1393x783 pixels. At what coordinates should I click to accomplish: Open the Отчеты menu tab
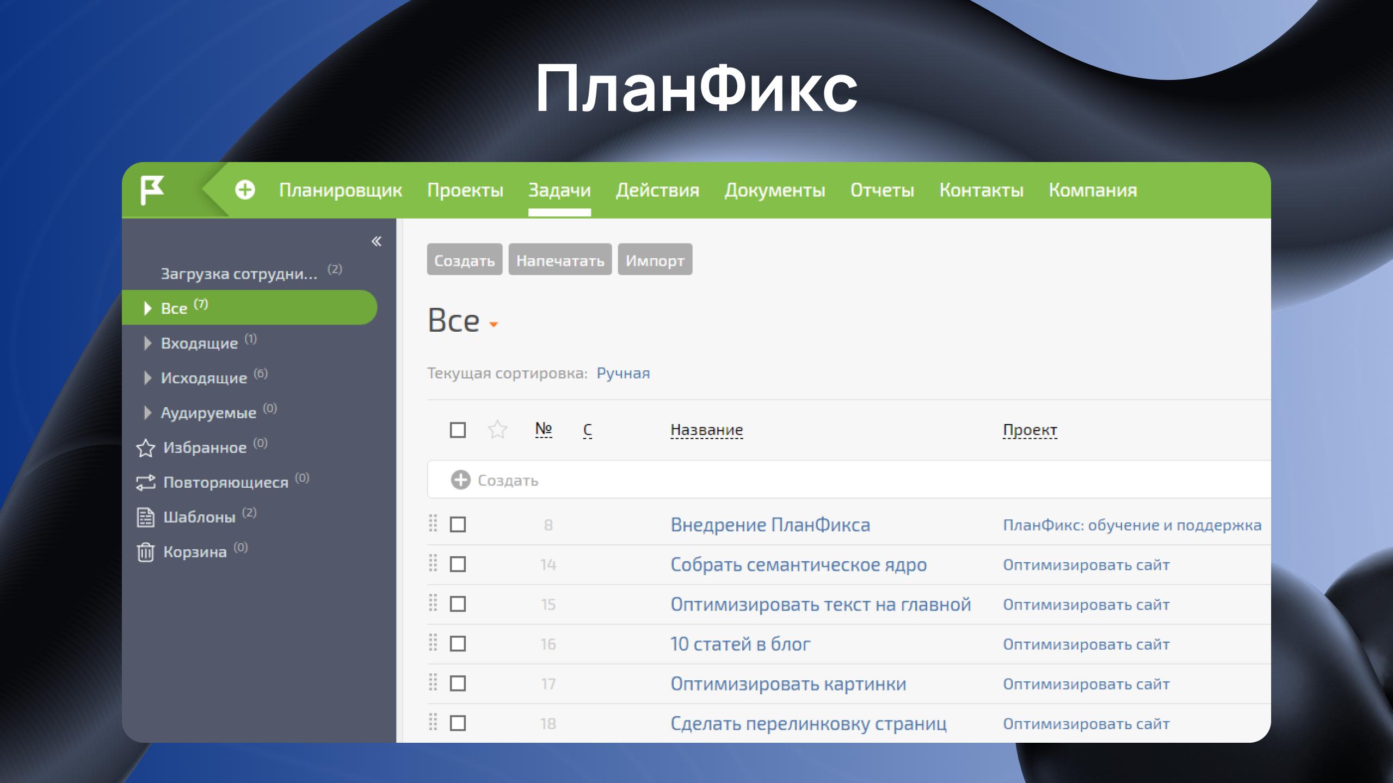tap(882, 190)
